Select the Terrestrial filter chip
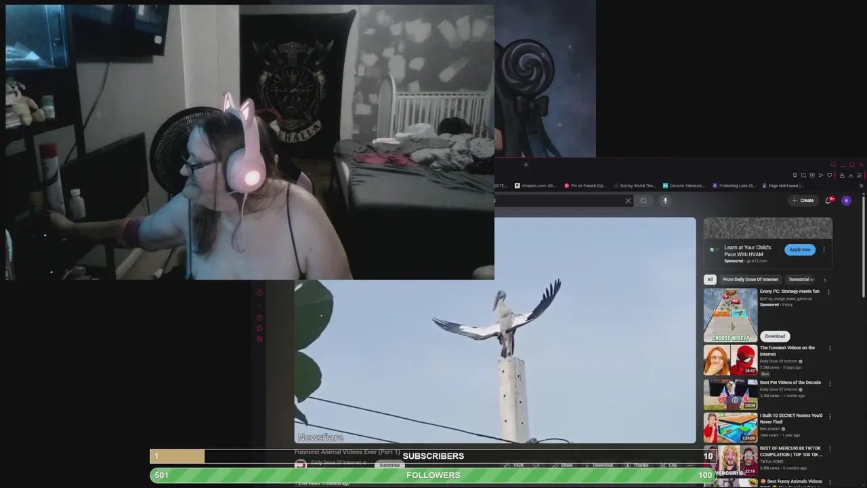This screenshot has height=488, width=867. 801,279
